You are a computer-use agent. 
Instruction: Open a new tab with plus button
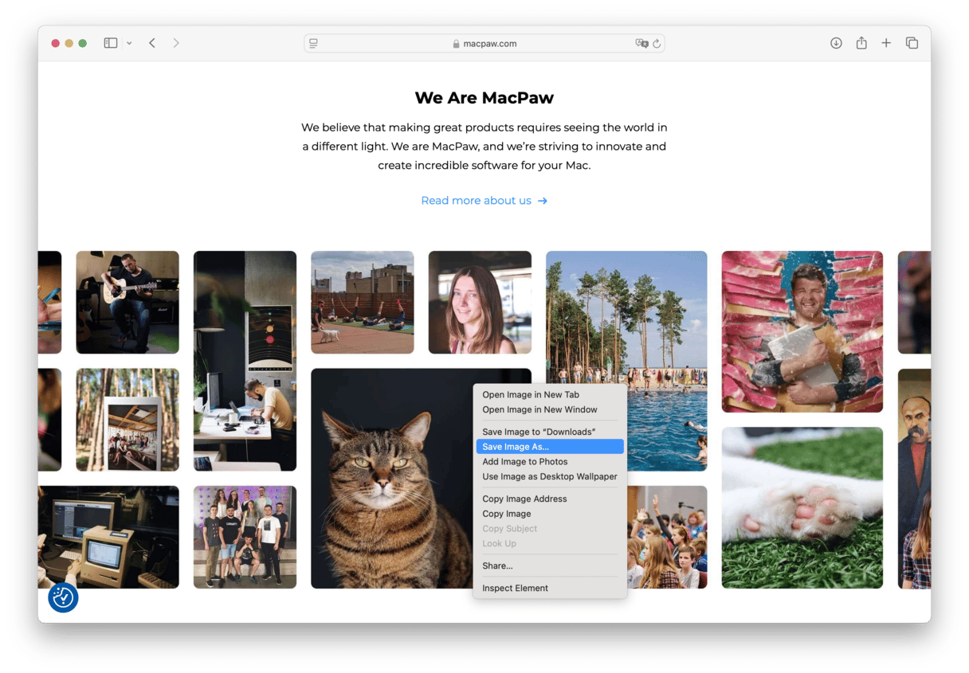pyautogui.click(x=886, y=43)
